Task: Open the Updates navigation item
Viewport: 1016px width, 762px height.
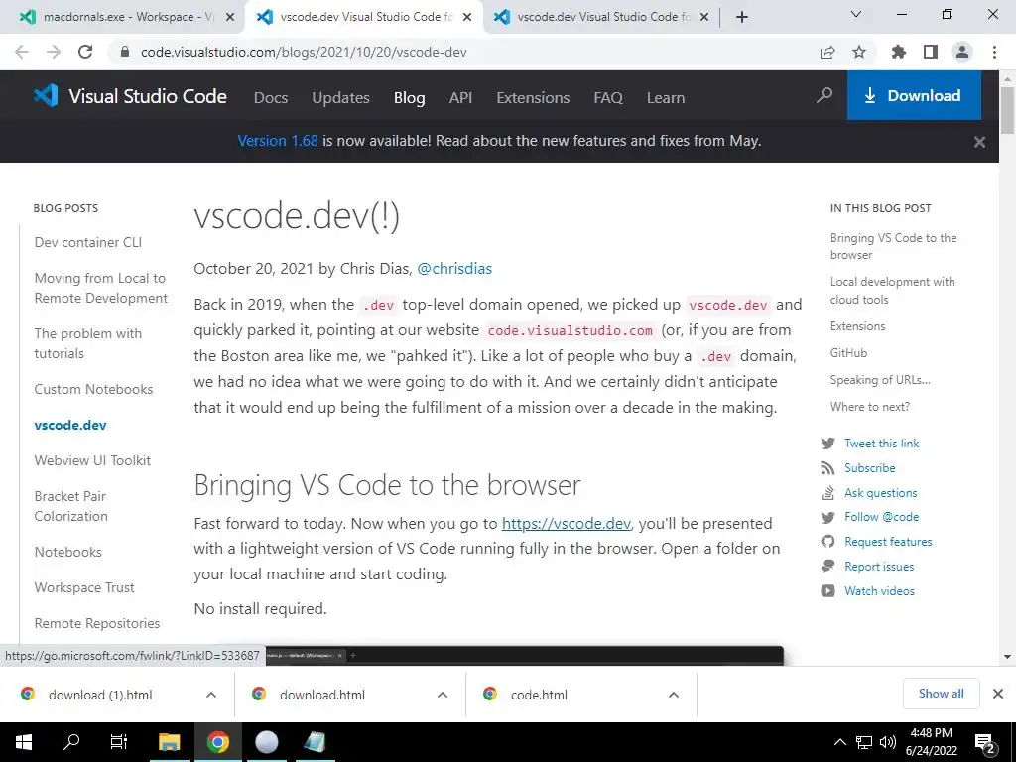Action: 341,98
